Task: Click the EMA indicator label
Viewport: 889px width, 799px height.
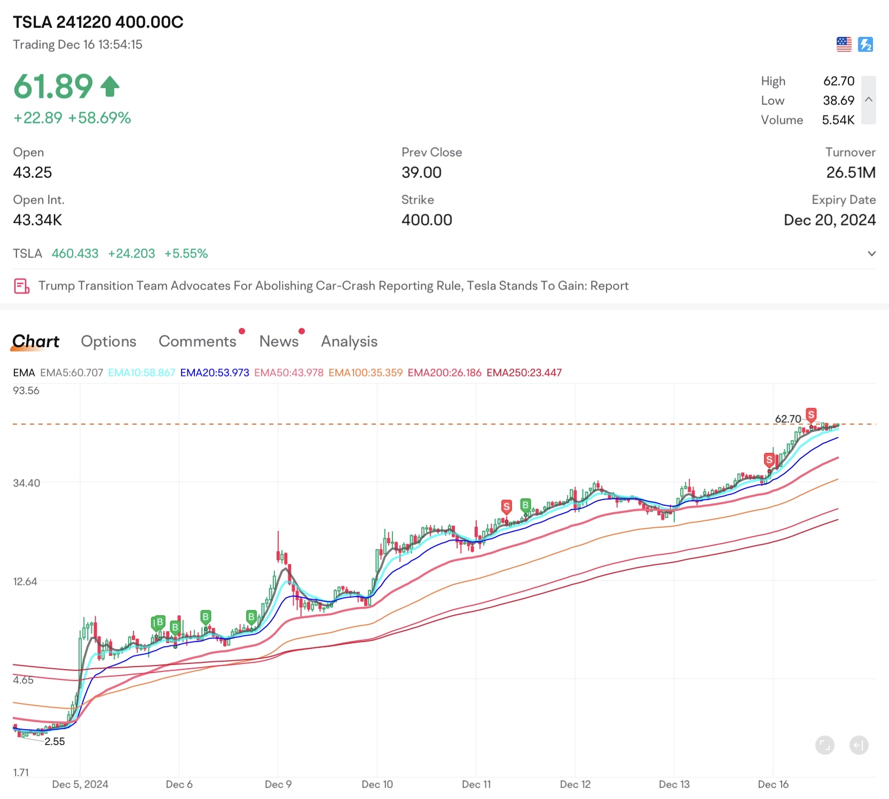Action: pos(24,373)
